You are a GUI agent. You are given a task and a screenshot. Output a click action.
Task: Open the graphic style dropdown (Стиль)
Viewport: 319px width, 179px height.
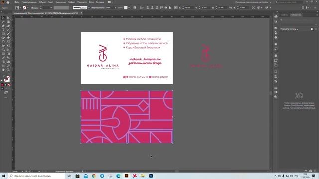(129, 8)
